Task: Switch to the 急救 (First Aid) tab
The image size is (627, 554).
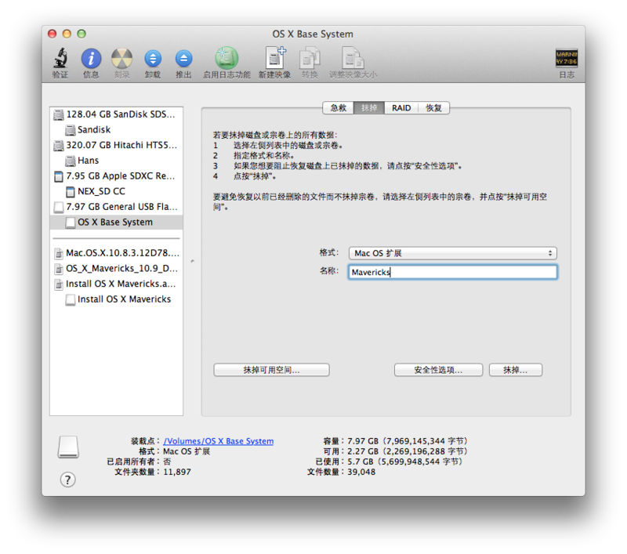Action: pyautogui.click(x=339, y=108)
